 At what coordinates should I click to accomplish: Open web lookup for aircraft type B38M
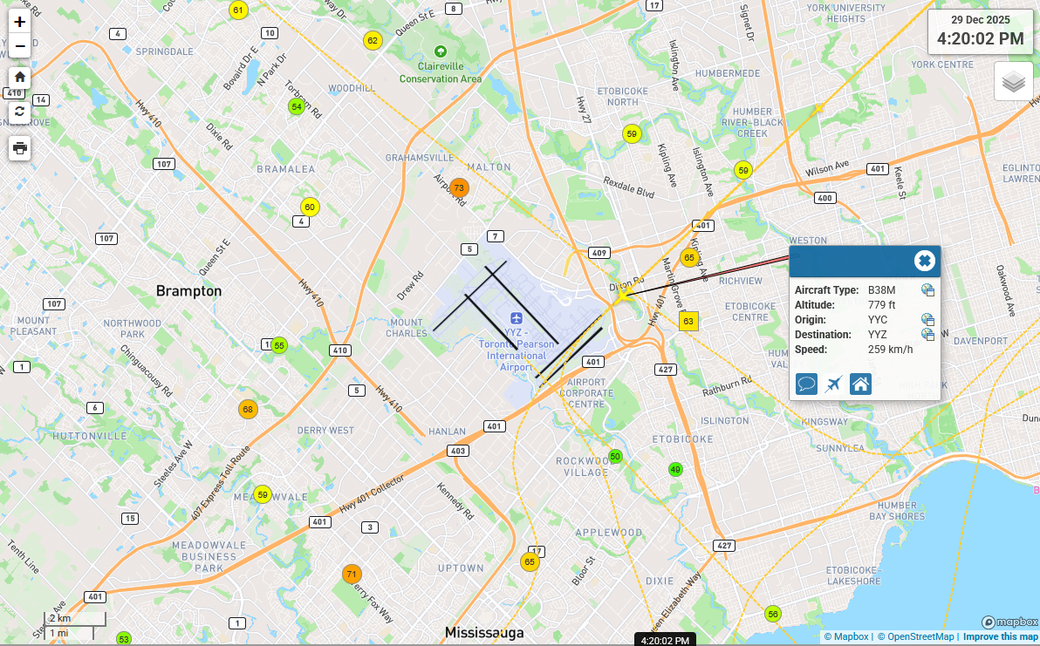click(927, 290)
